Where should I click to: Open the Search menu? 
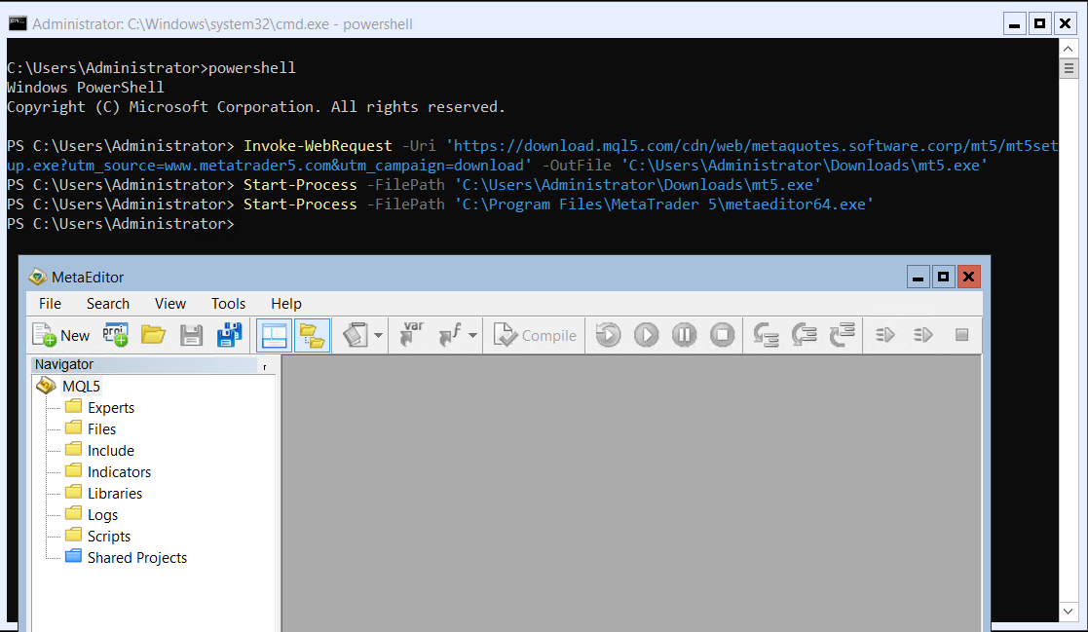(x=107, y=303)
